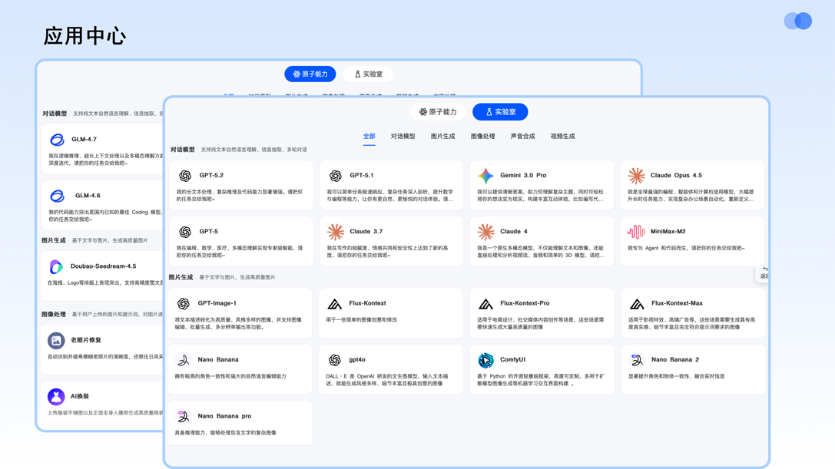Click the Doubao-Seedream-4.5 title in back window

(103, 266)
